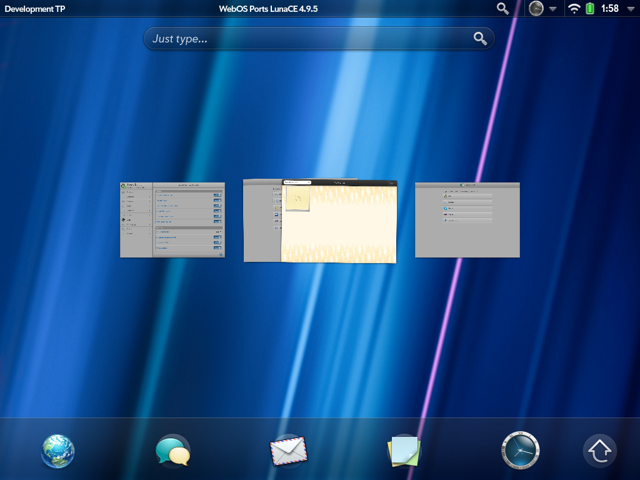640x480 pixels.
Task: Open the Development TP device menu
Action: 34,8
